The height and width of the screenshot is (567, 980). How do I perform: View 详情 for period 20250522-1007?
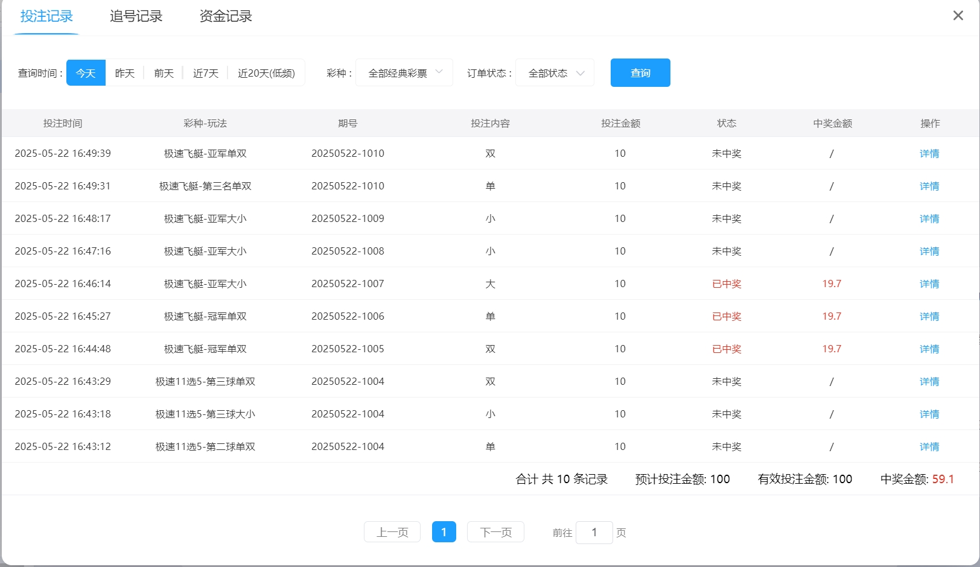click(929, 284)
